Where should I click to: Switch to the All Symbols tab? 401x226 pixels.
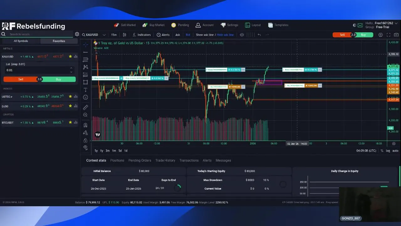point(21,41)
